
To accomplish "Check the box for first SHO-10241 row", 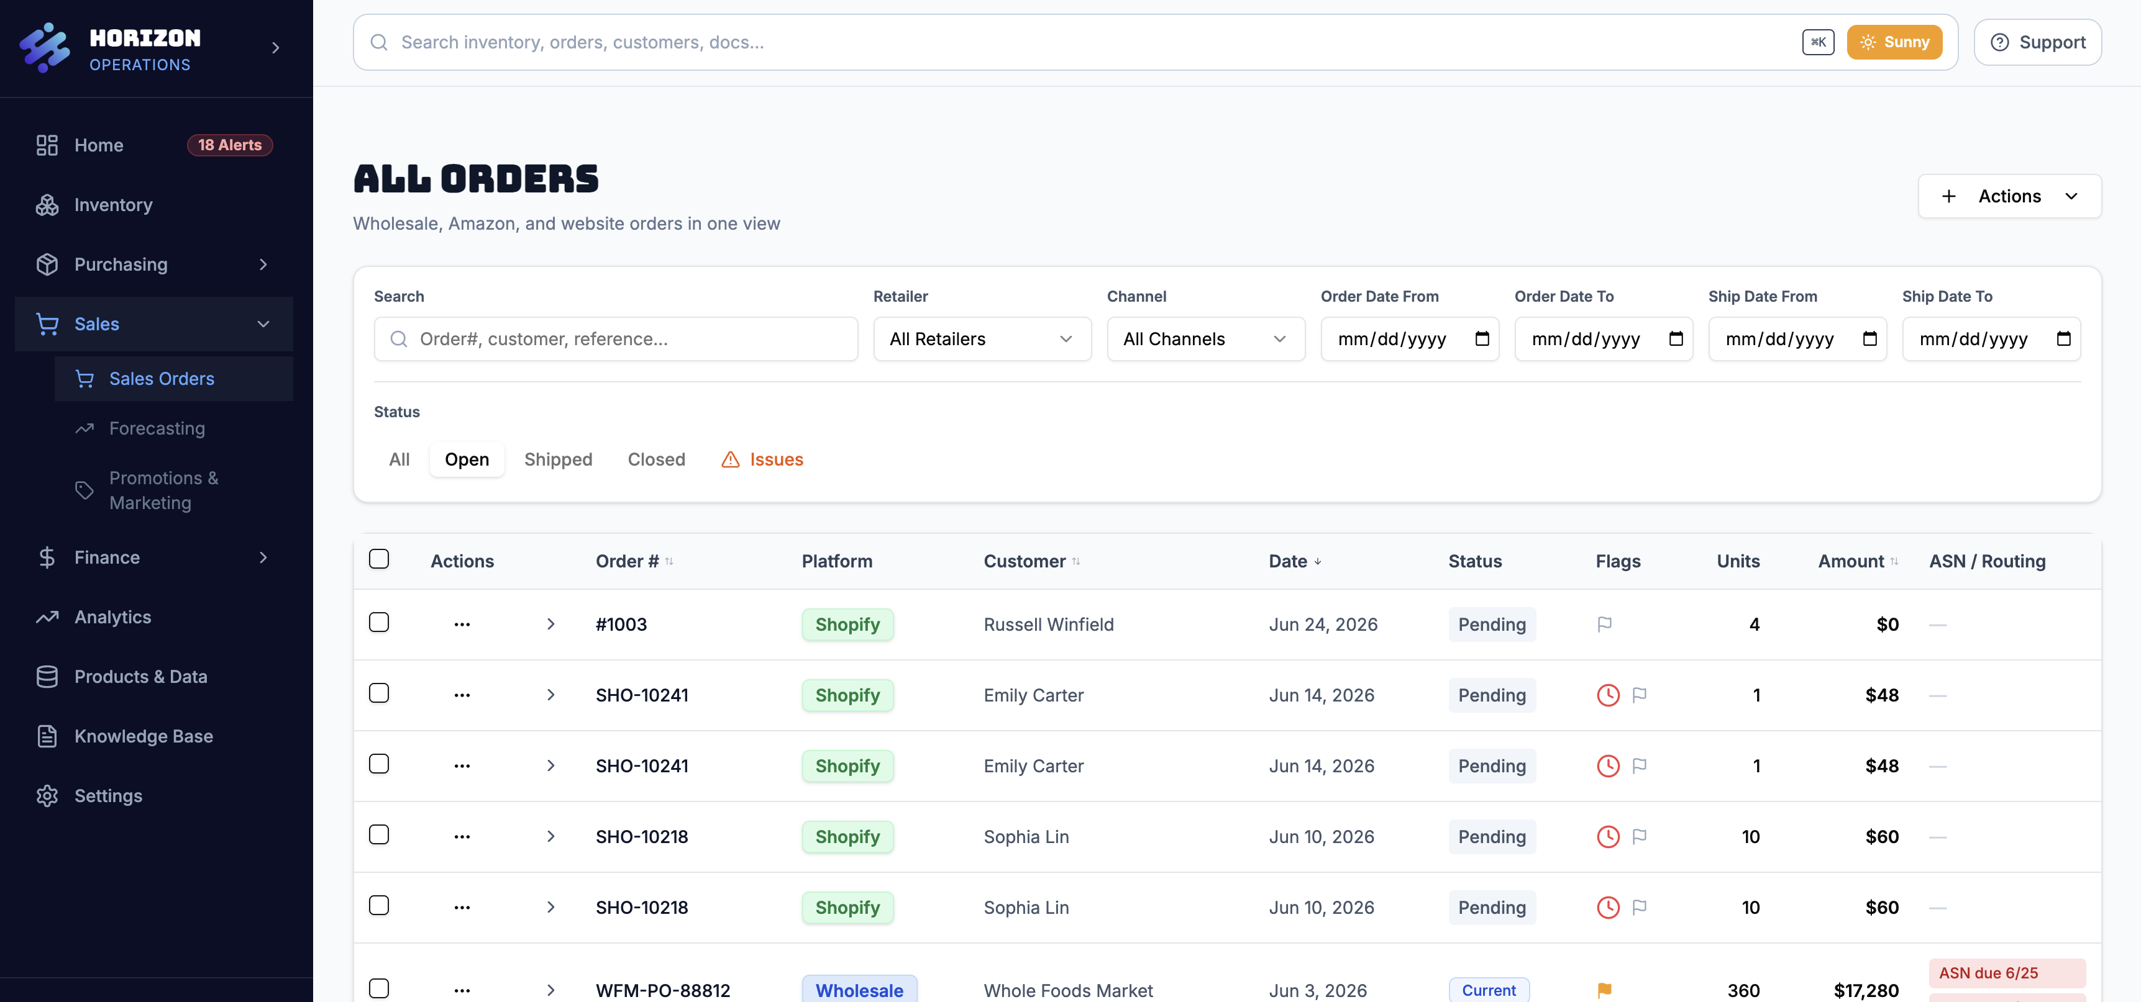I will pos(379,692).
